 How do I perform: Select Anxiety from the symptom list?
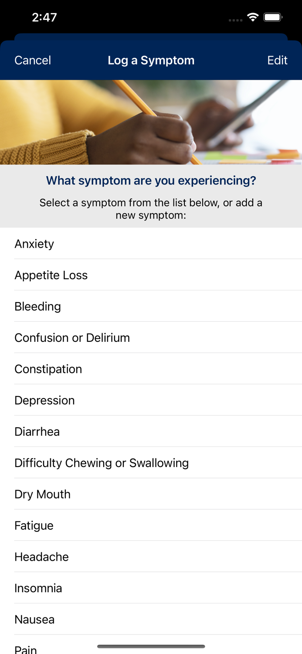click(x=34, y=244)
